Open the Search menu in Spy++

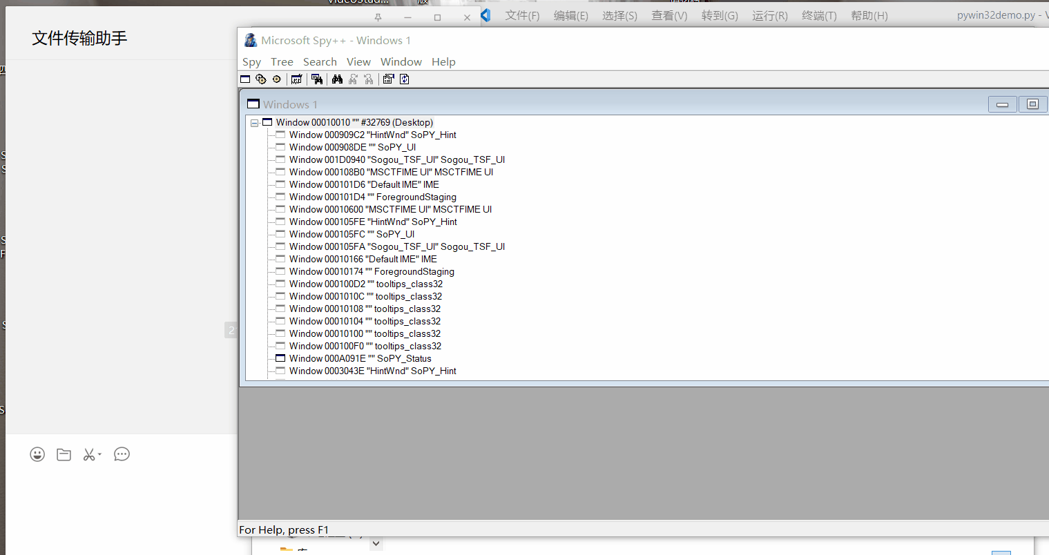(x=320, y=62)
